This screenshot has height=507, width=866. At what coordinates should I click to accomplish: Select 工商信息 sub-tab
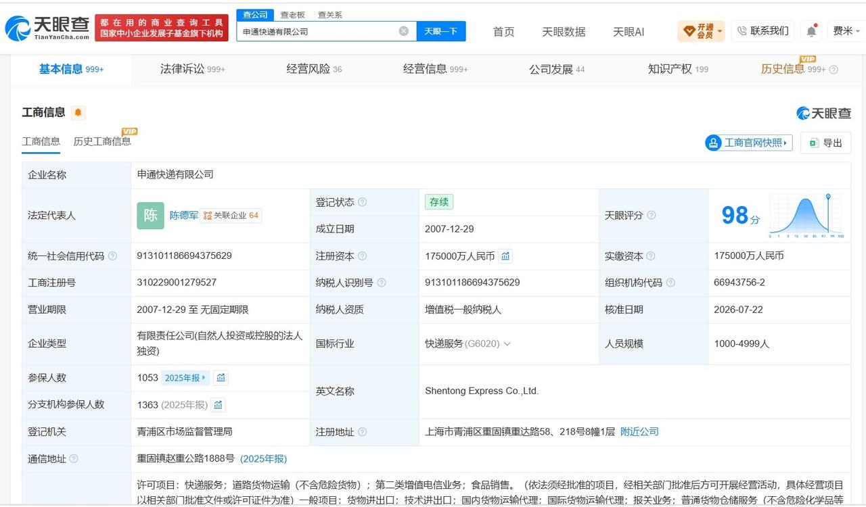click(41, 141)
